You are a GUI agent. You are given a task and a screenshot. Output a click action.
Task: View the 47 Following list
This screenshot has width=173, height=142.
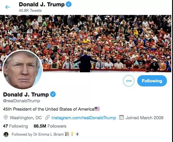click(16, 126)
